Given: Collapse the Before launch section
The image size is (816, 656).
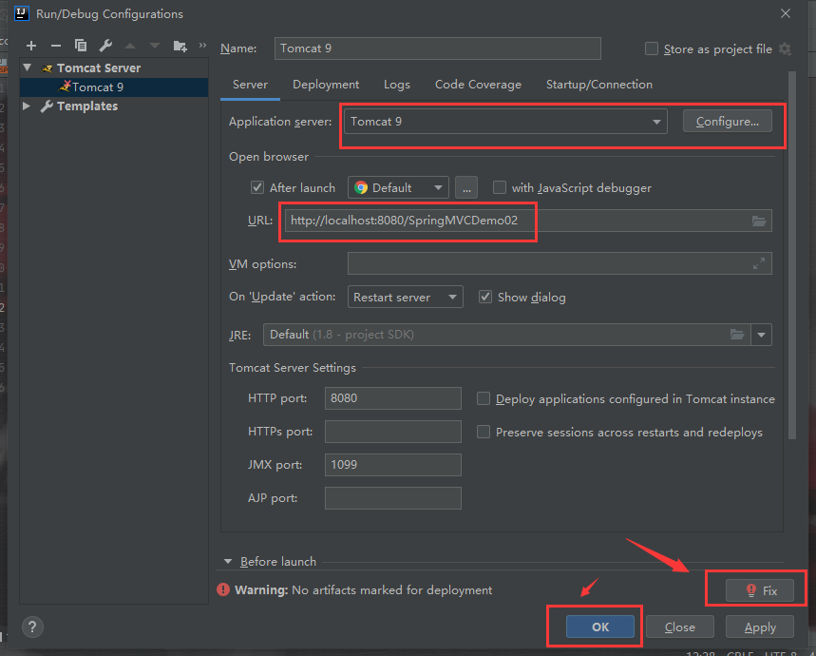Looking at the screenshot, I should 227,562.
